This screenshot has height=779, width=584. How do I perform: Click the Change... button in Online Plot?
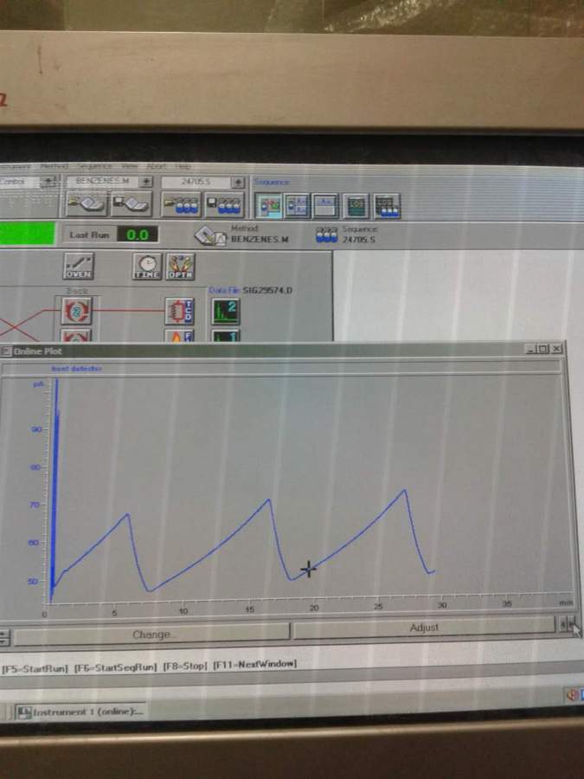[151, 634]
